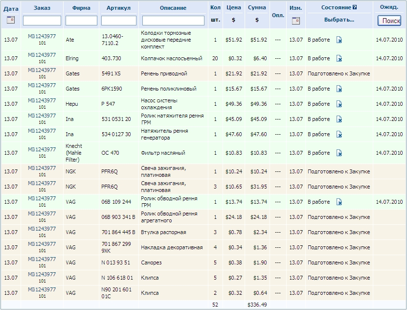Select the $0.78 price cell
Screen dimensions: 407x310
(235, 232)
